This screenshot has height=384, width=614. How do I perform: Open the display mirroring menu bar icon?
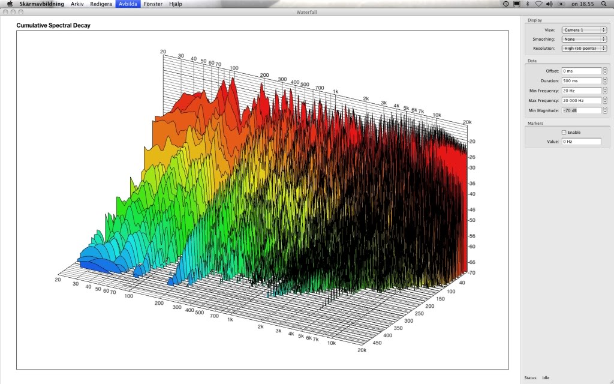(517, 4)
